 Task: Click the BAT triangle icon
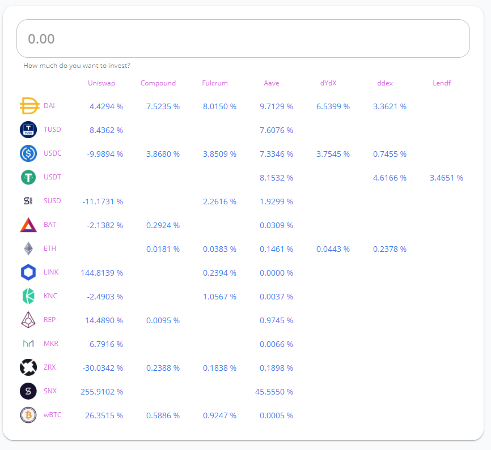point(28,225)
